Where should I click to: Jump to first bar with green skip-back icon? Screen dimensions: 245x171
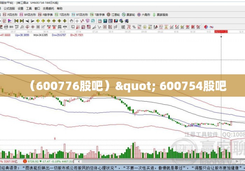tap(16, 21)
